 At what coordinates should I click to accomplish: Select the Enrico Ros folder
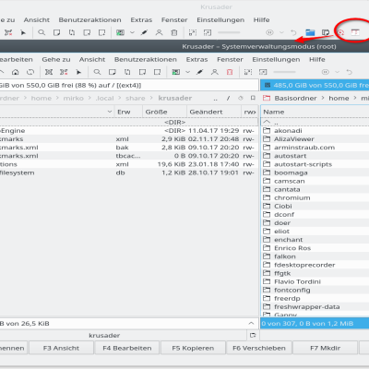click(315, 248)
